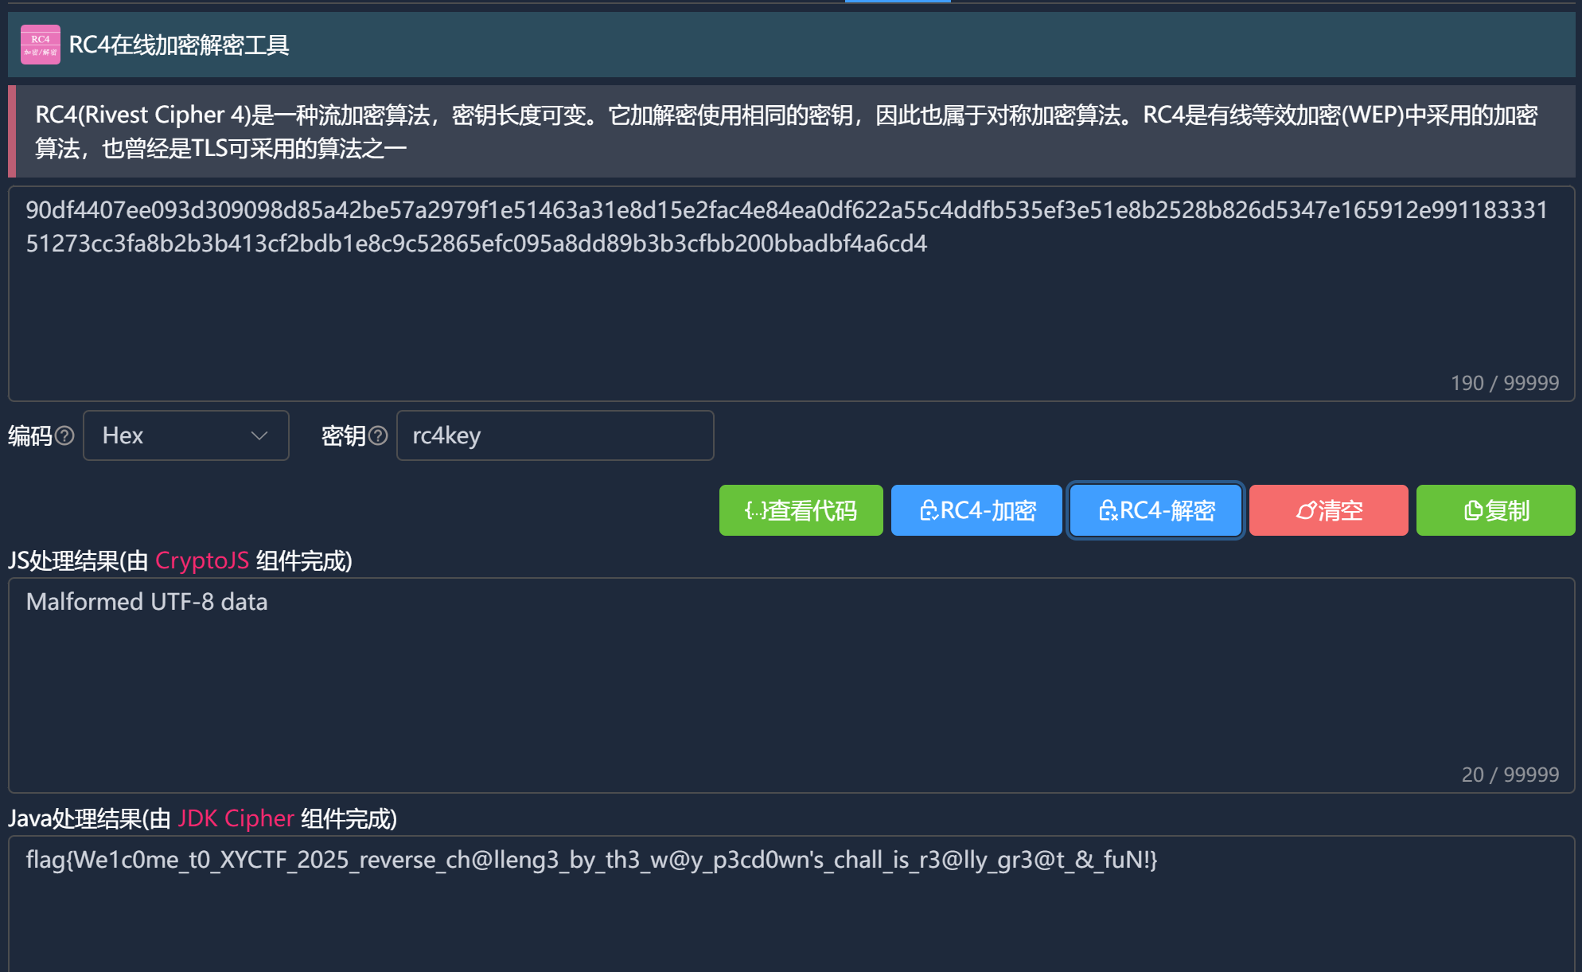The width and height of the screenshot is (1582, 972).
Task: Click help icon next to 编码 label
Action: click(x=65, y=435)
